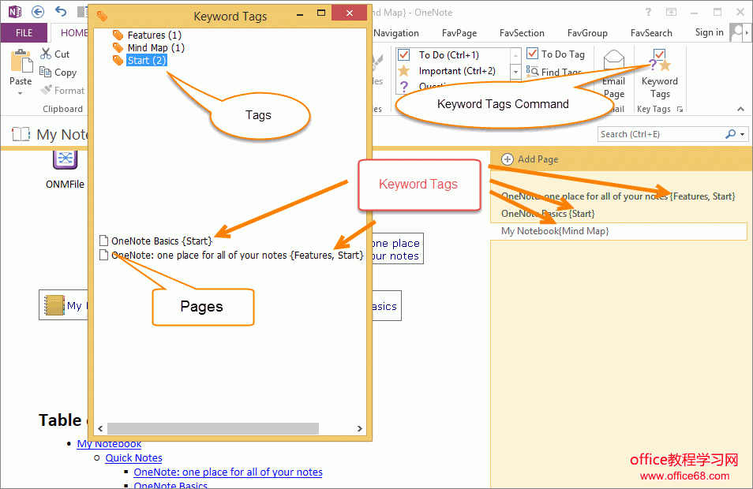Click the Format Painter command

coord(62,90)
